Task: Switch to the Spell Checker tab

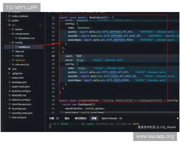Action: (112, 118)
